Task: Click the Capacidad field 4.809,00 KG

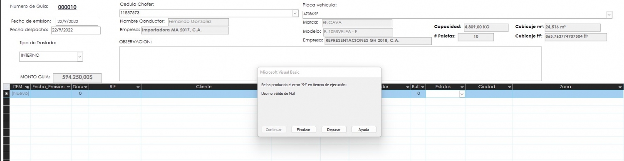Action: 486,27
